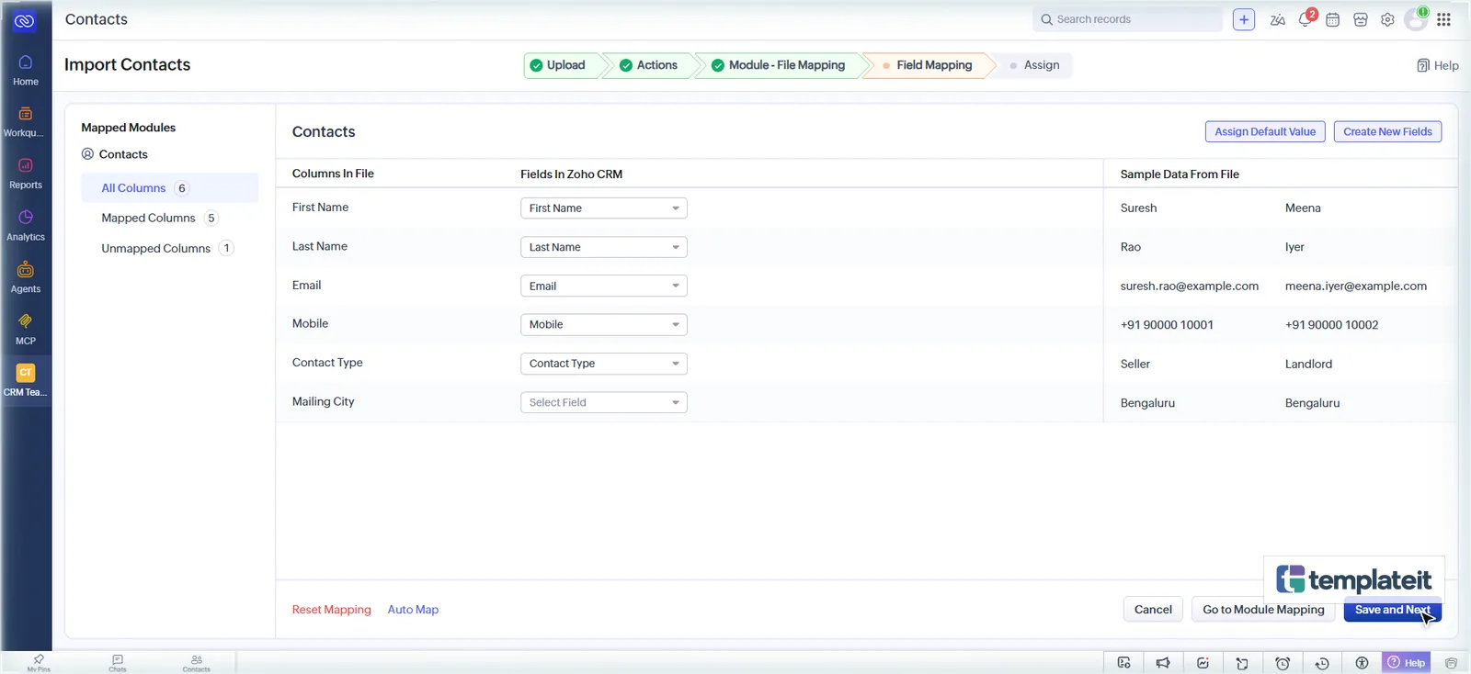Image resolution: width=1471 pixels, height=674 pixels.
Task: Open the Select Field dropdown for Mailing City
Action: pyautogui.click(x=604, y=402)
